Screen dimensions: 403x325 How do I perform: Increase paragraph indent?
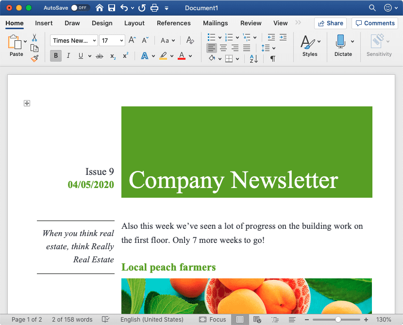point(283,37)
